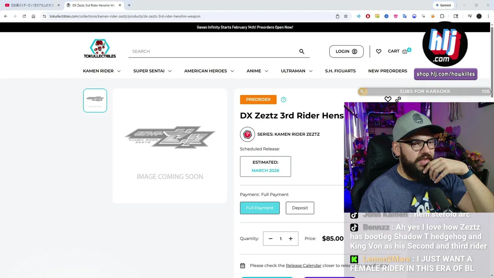The width and height of the screenshot is (494, 278).
Task: Expand Anime menu
Action: tap(257, 71)
